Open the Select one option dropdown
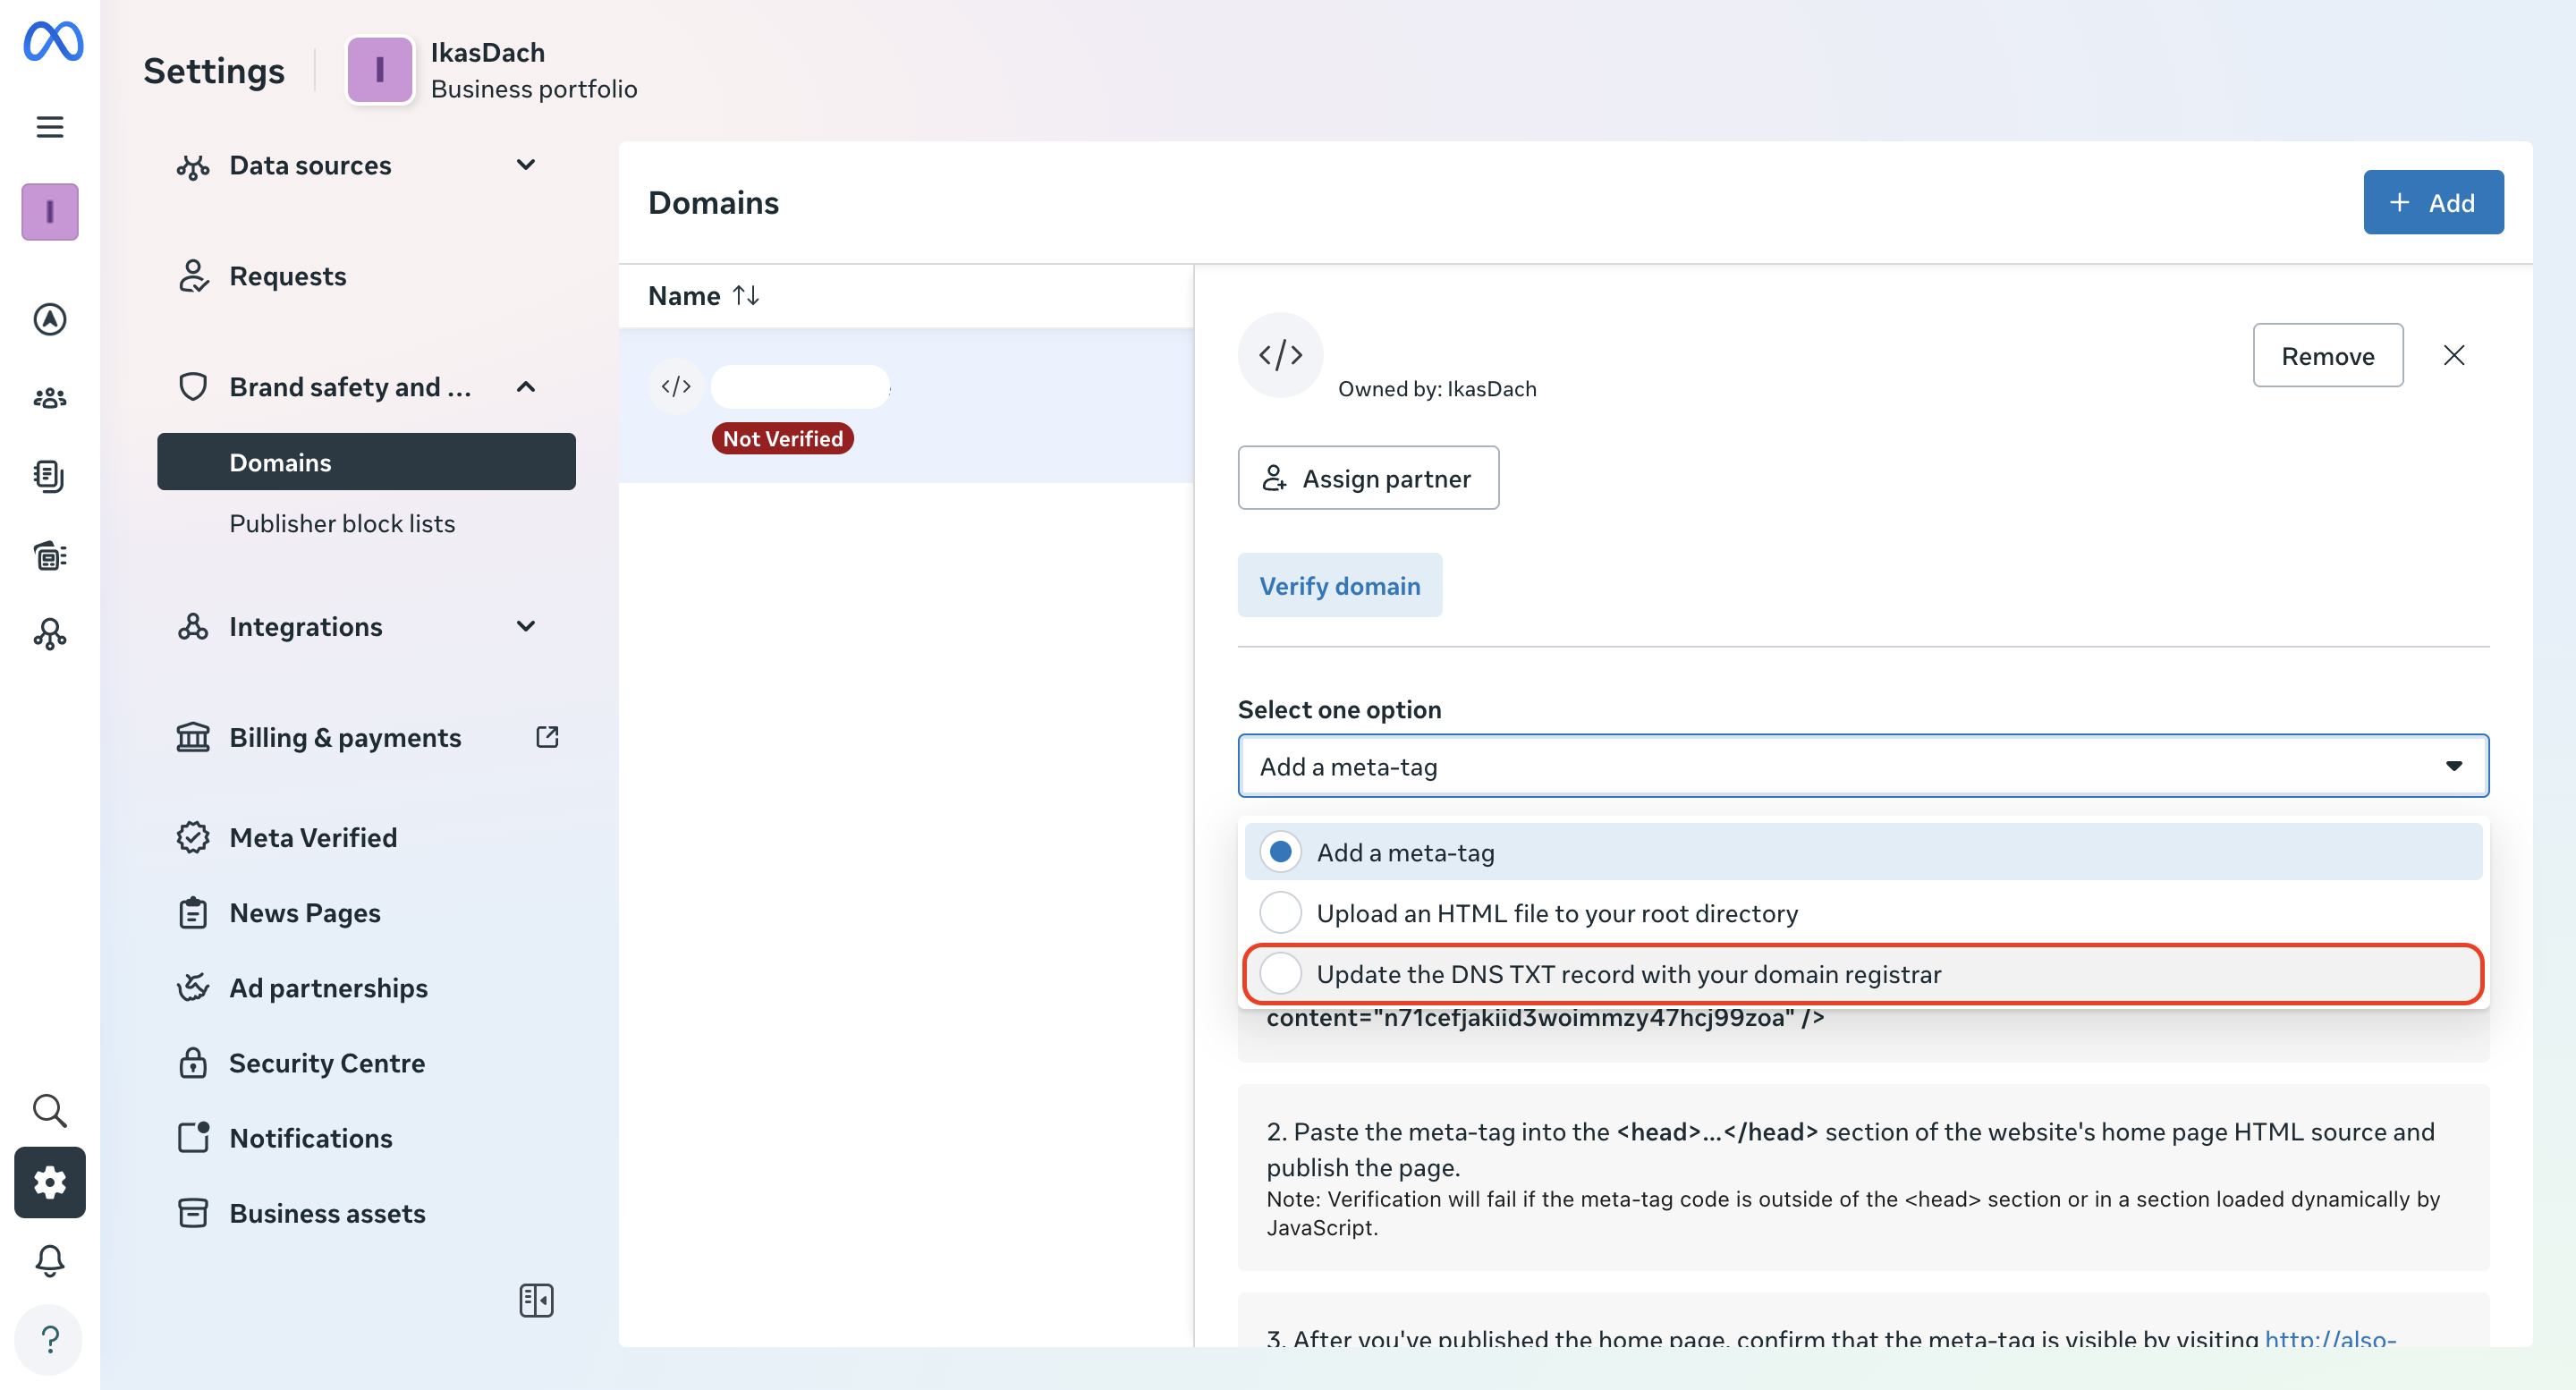This screenshot has height=1390, width=2576. tap(1862, 766)
